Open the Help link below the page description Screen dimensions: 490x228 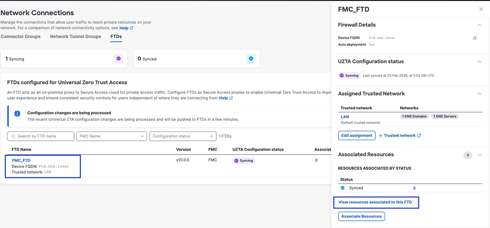point(126,28)
